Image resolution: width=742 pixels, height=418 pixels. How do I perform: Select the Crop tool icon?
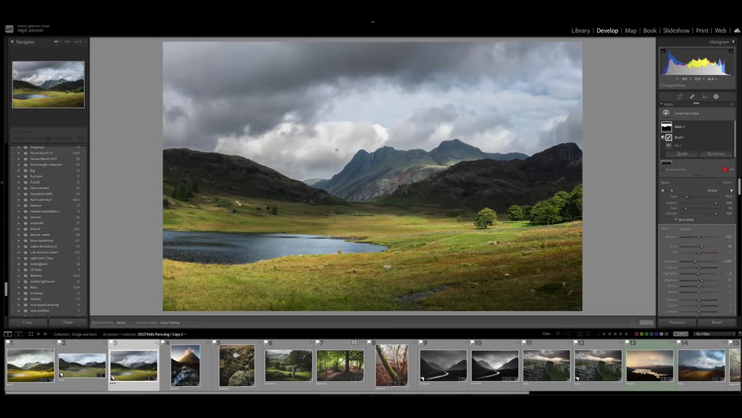click(x=680, y=96)
